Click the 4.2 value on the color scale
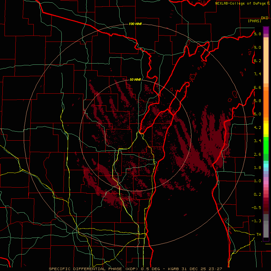The width and height of the screenshot is (271, 271). [257, 128]
